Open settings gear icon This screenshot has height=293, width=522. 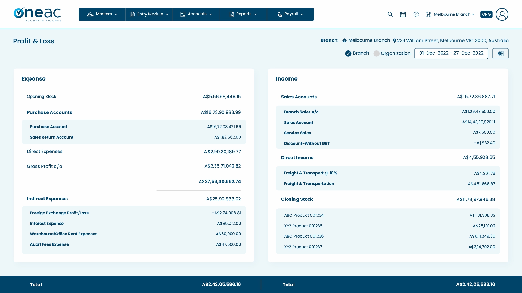pyautogui.click(x=416, y=14)
